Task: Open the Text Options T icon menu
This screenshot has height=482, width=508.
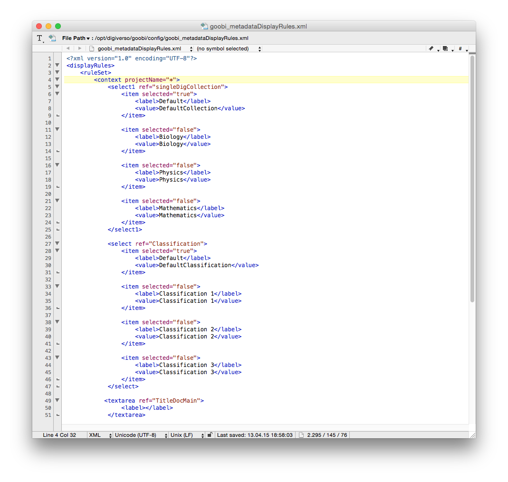Action: point(39,38)
